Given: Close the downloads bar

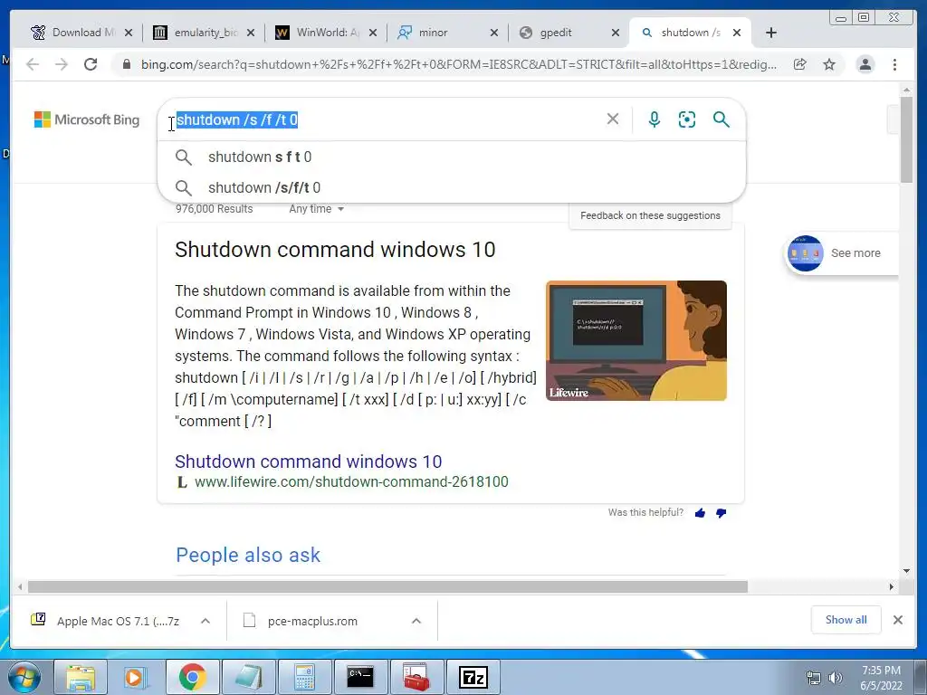Looking at the screenshot, I should pyautogui.click(x=897, y=620).
